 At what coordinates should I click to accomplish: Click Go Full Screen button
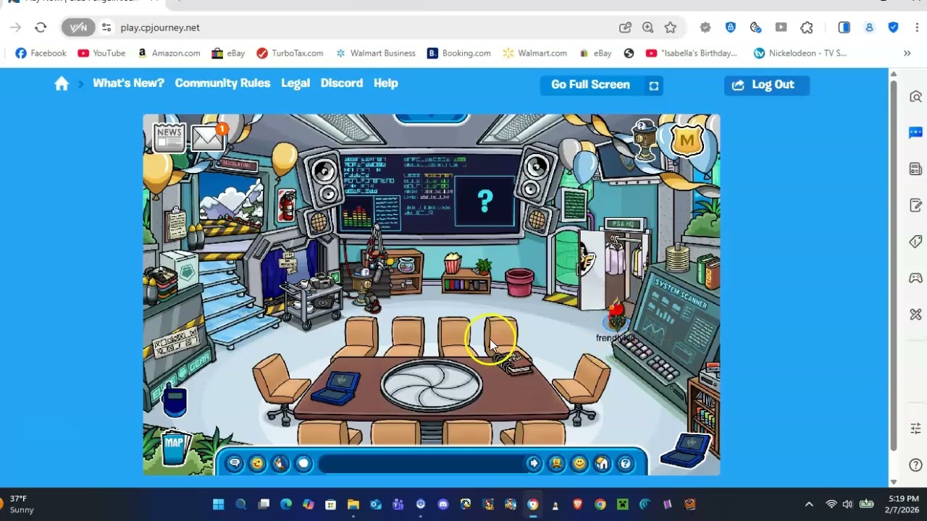click(602, 85)
